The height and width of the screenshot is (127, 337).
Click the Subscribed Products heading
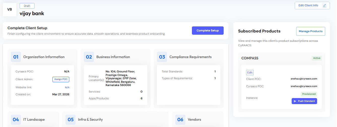coord(259,31)
